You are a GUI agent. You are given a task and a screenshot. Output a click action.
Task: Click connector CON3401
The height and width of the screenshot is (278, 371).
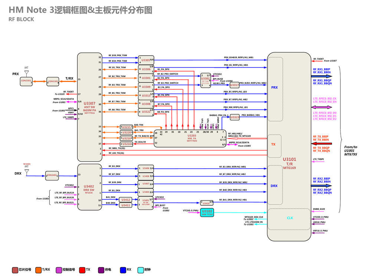pyautogui.click(x=52, y=176)
